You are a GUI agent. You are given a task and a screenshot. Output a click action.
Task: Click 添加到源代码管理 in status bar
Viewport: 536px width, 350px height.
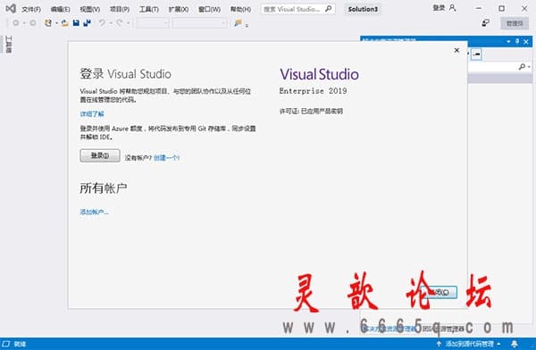469,344
